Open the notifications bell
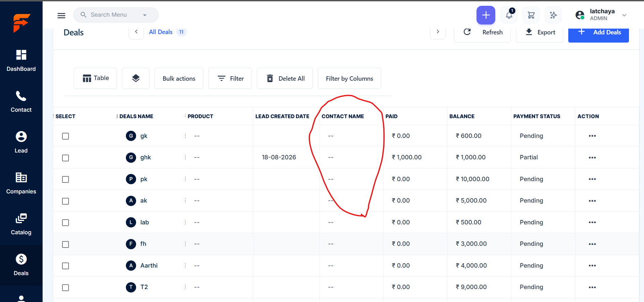644x302 pixels. [x=509, y=15]
